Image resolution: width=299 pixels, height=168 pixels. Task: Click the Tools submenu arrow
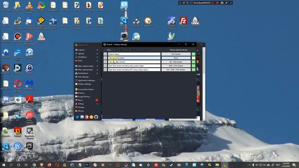coord(98,61)
